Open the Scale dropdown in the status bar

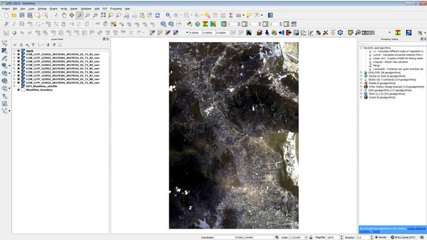pyautogui.click(x=306, y=237)
